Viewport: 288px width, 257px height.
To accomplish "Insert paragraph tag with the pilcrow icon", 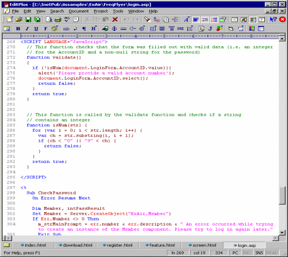I will click(84, 29).
